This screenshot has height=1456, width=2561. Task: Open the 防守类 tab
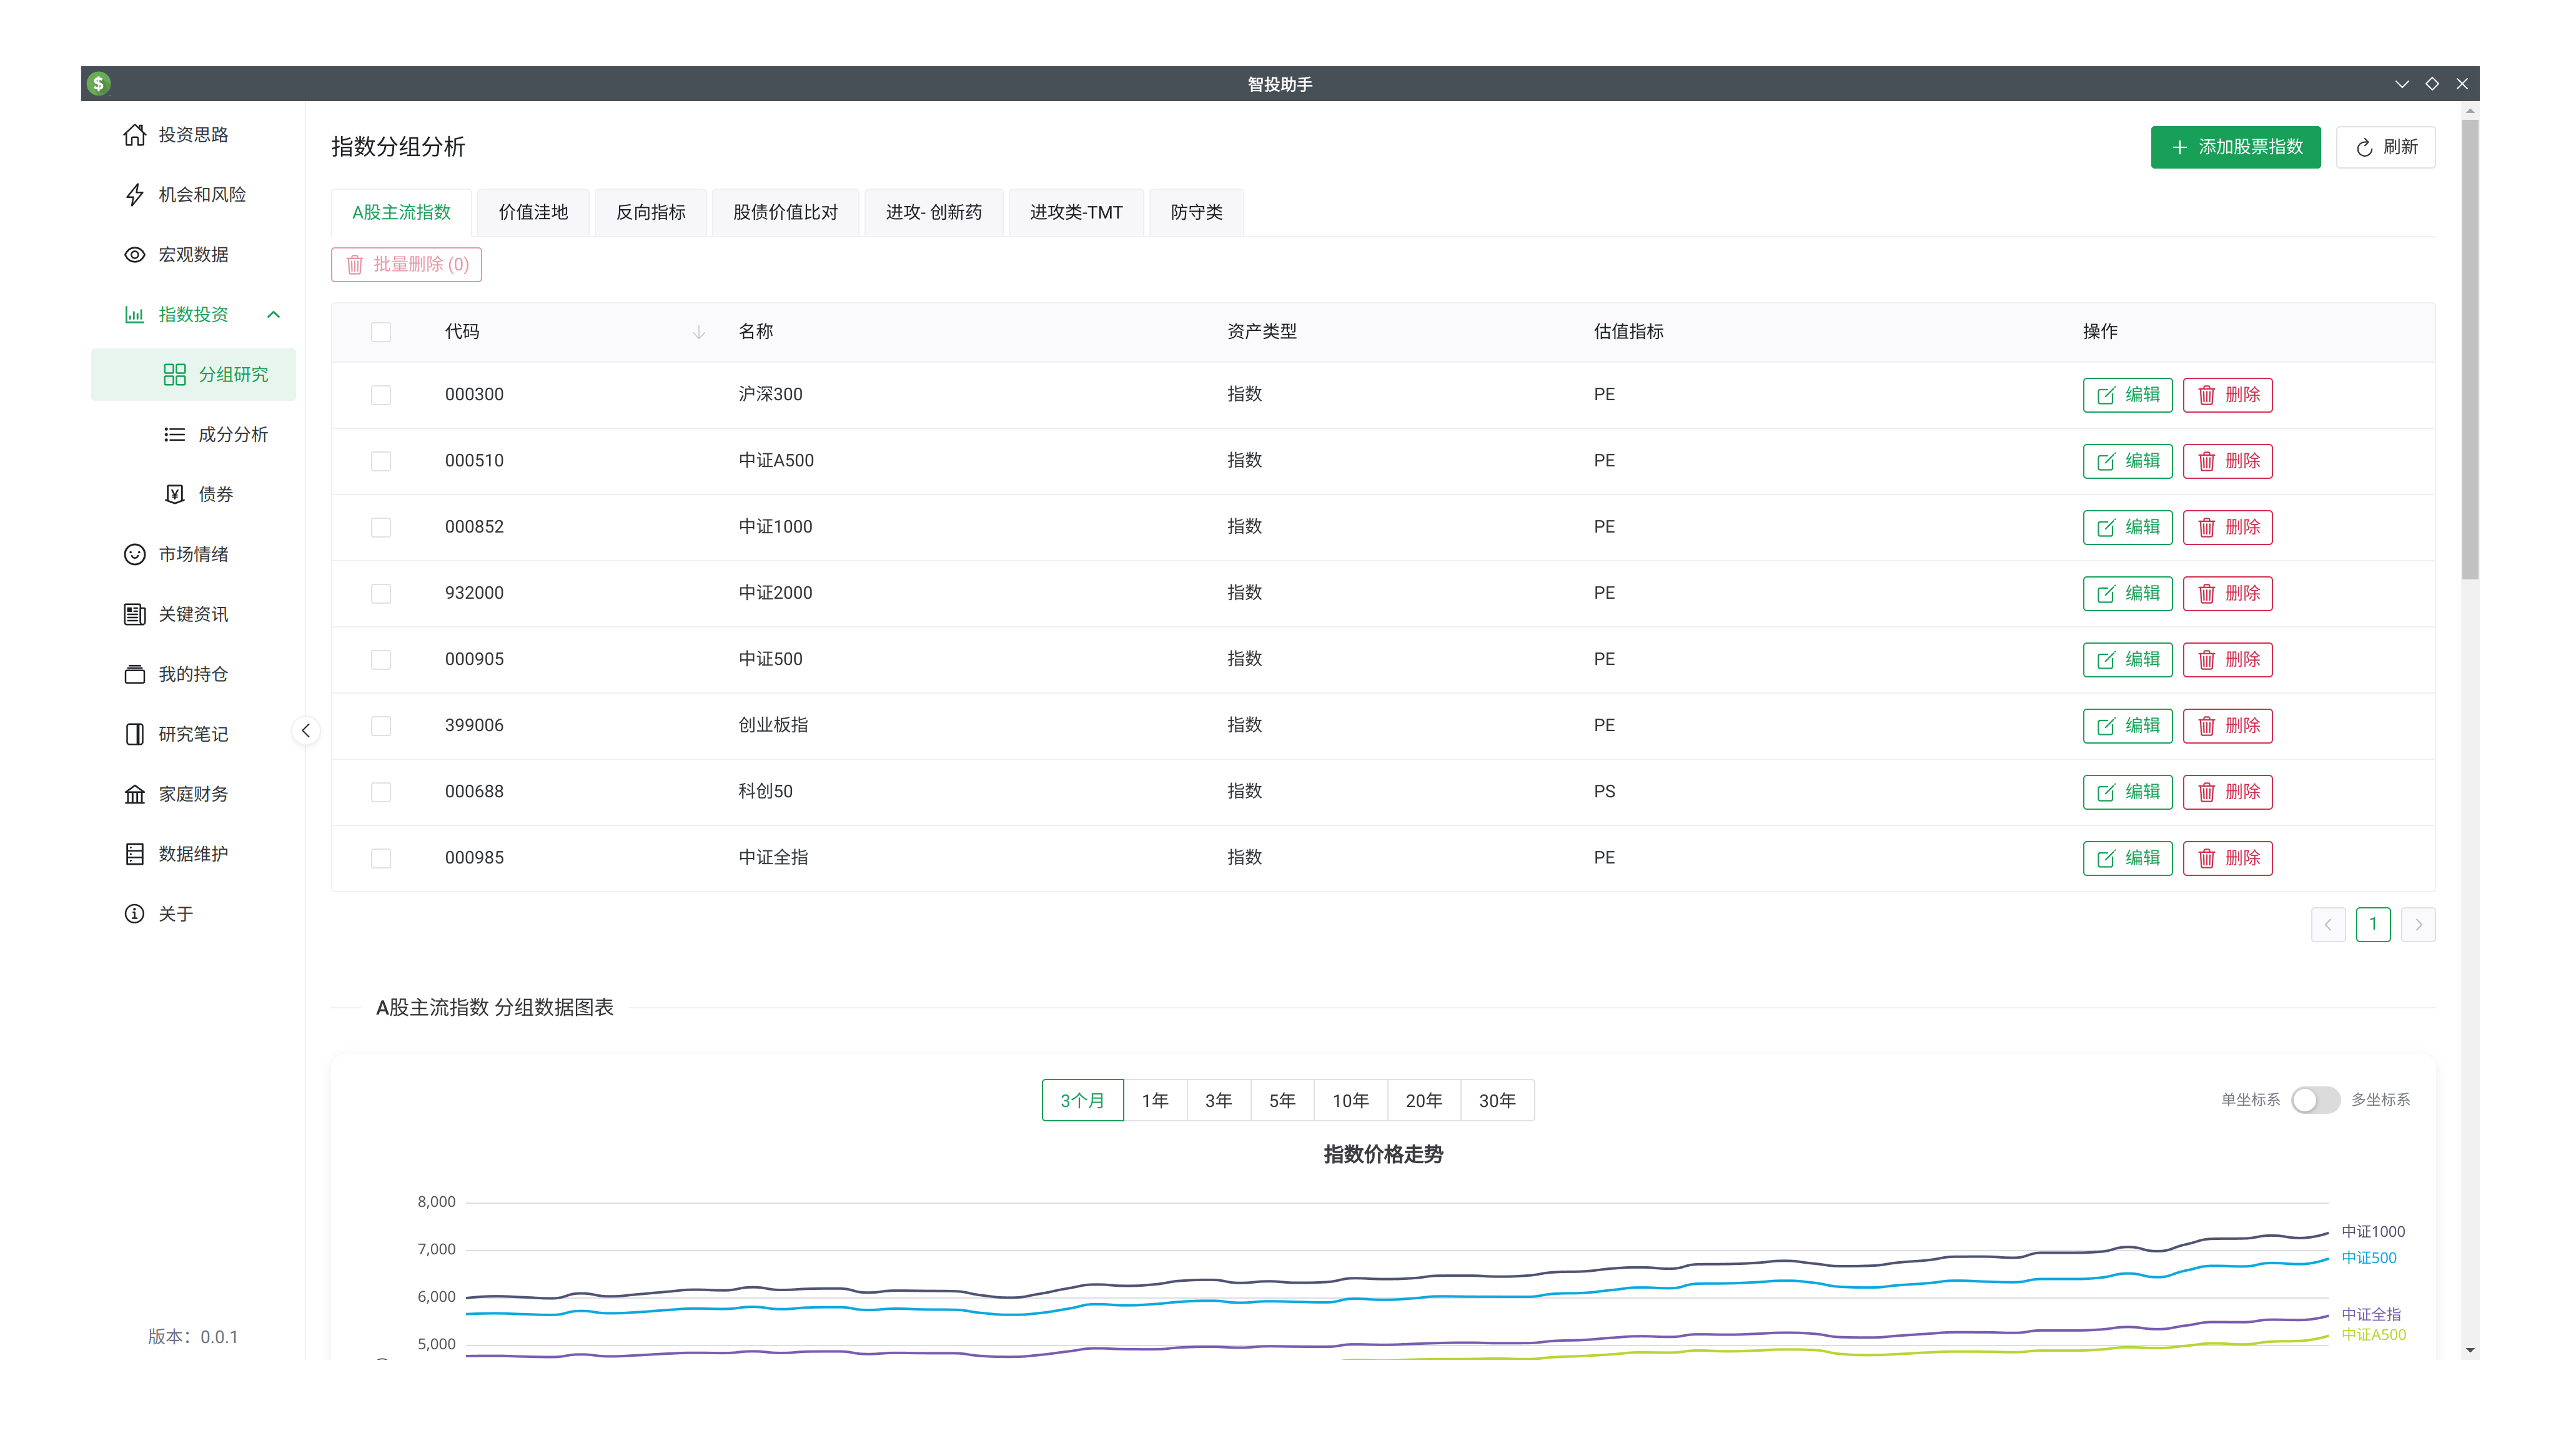1196,212
